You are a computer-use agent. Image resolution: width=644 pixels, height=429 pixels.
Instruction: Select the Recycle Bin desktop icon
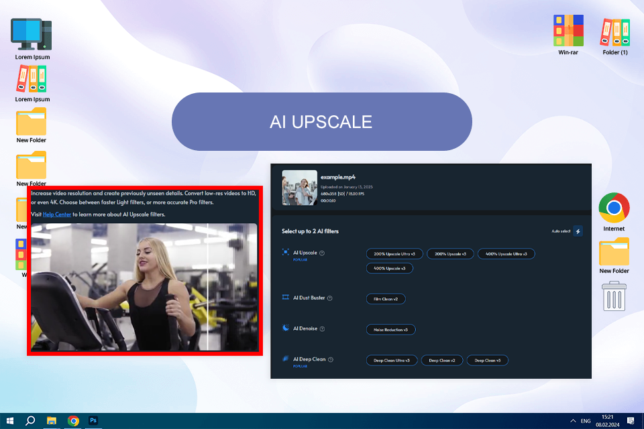[x=614, y=296]
